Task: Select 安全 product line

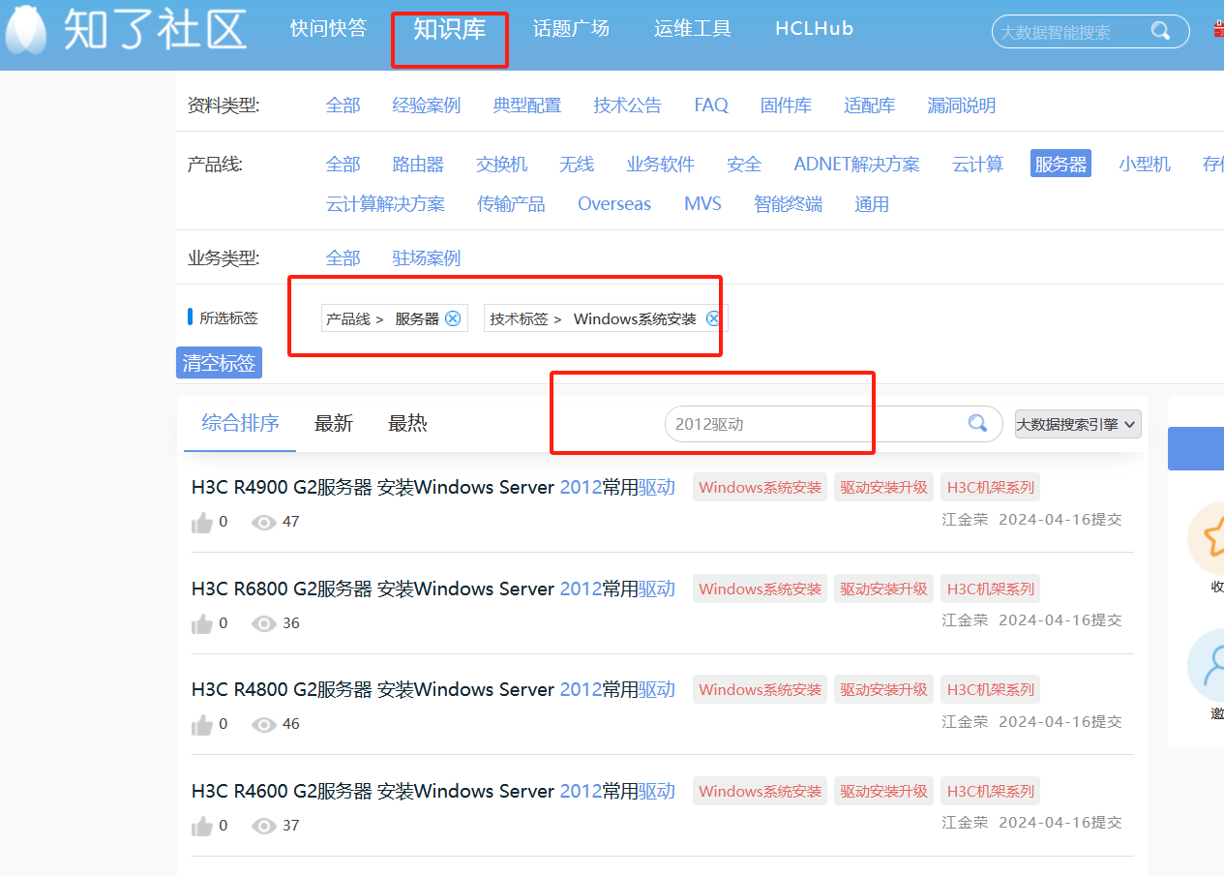Action: tap(744, 165)
